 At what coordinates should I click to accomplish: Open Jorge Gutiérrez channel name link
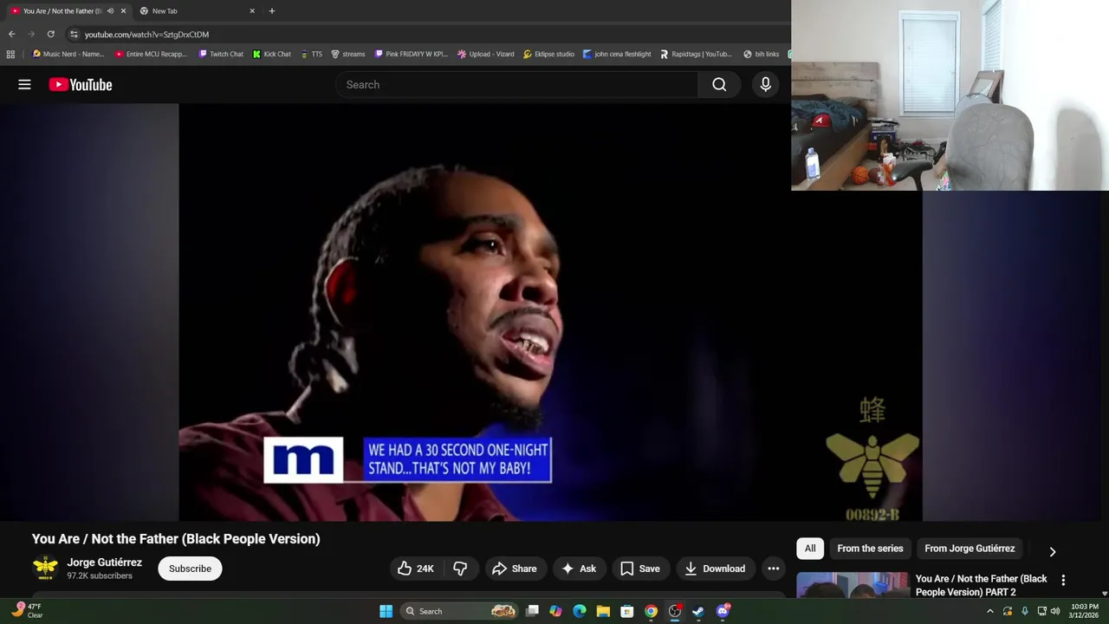[x=104, y=562]
